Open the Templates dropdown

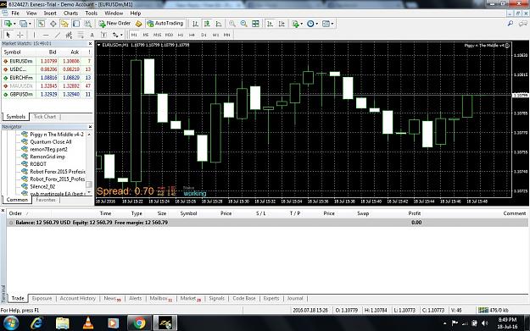[x=327, y=24]
